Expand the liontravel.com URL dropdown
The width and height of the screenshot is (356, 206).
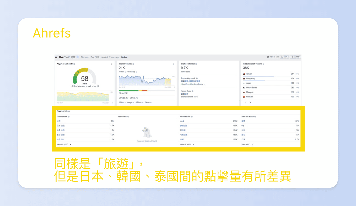click(204, 84)
